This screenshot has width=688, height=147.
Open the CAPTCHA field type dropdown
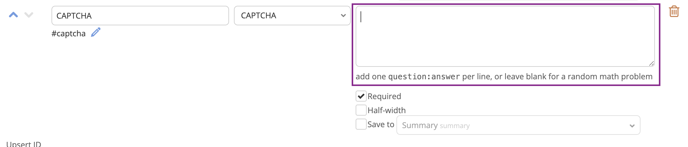[x=292, y=16]
